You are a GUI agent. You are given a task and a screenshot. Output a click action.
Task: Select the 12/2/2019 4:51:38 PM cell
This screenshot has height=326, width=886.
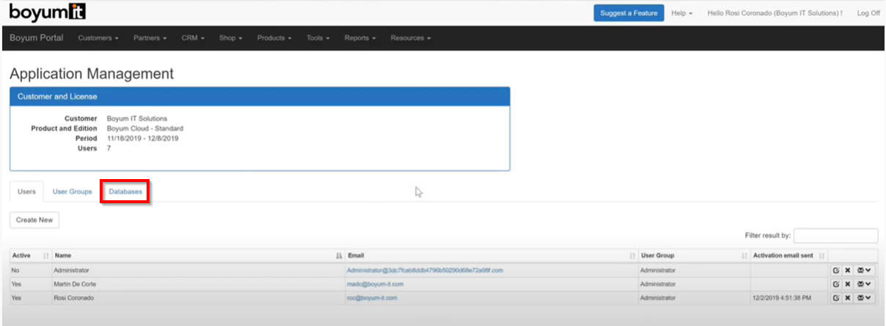point(789,298)
